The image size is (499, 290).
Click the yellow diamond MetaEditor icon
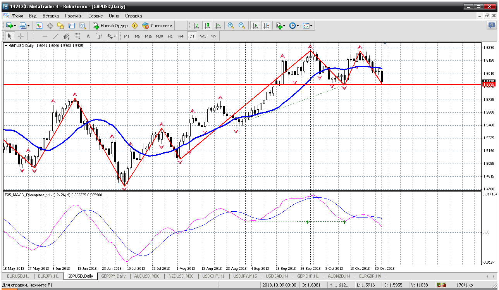point(134,26)
